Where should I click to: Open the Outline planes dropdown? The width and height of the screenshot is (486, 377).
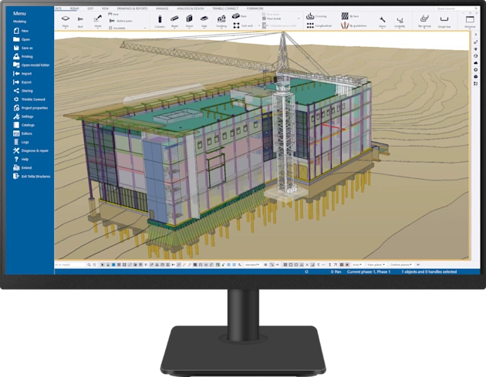tap(401, 265)
